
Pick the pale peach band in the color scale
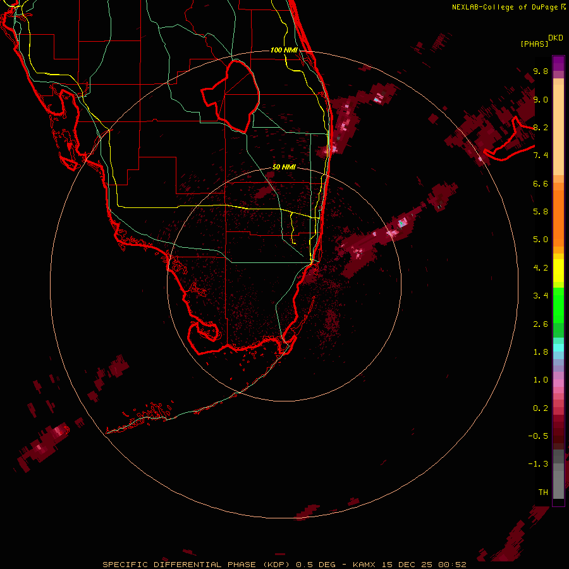(x=558, y=130)
